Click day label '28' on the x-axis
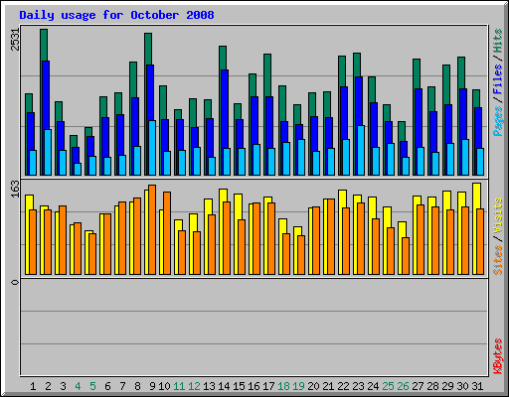 coord(432,386)
